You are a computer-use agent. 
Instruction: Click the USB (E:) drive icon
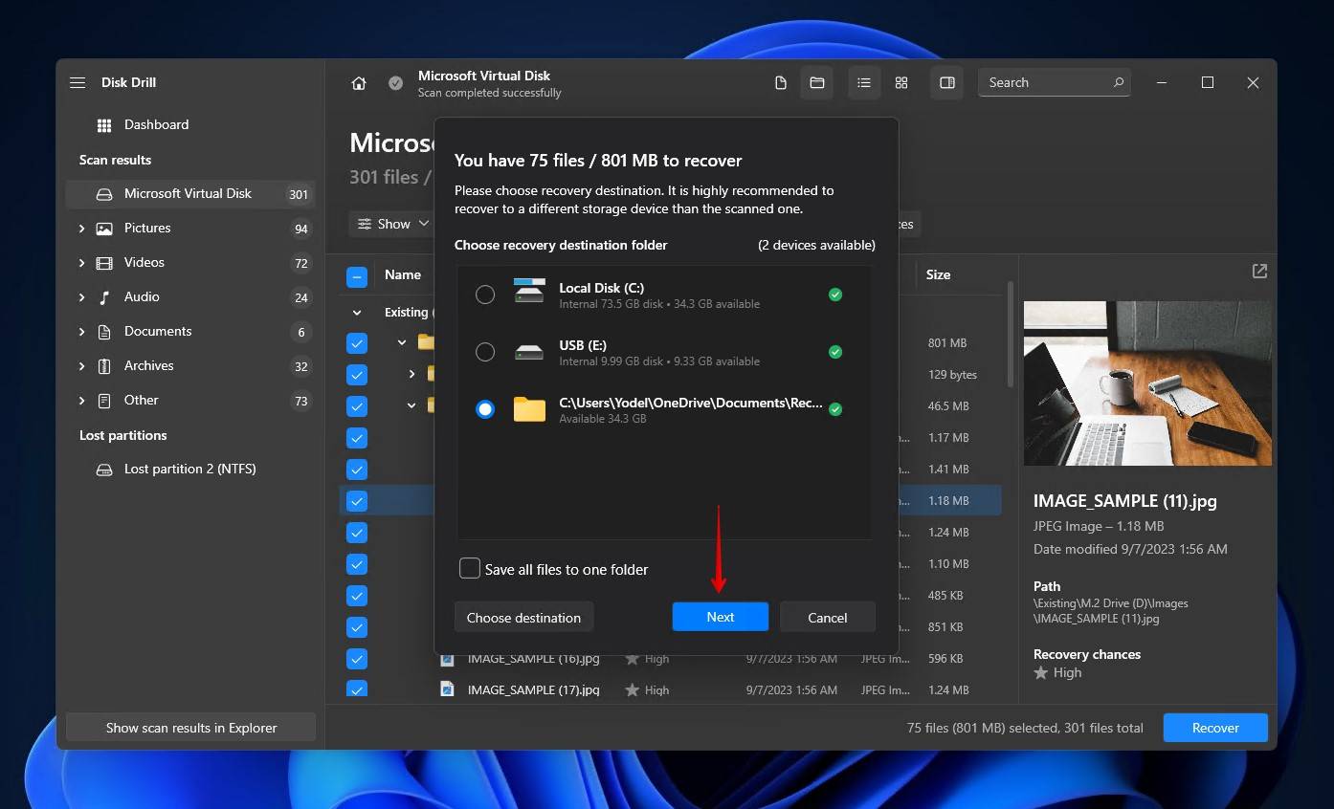click(529, 352)
